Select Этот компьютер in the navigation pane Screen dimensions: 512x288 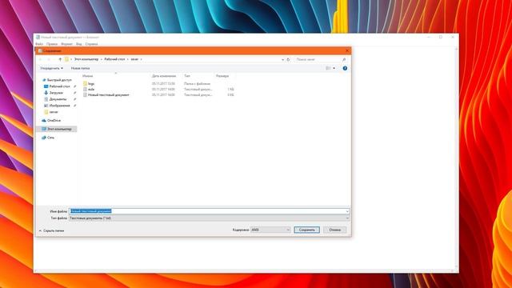tap(59, 129)
